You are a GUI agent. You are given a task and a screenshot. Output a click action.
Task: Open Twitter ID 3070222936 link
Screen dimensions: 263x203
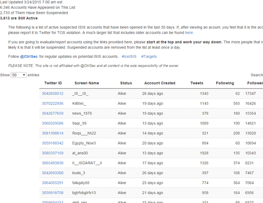click(53, 104)
